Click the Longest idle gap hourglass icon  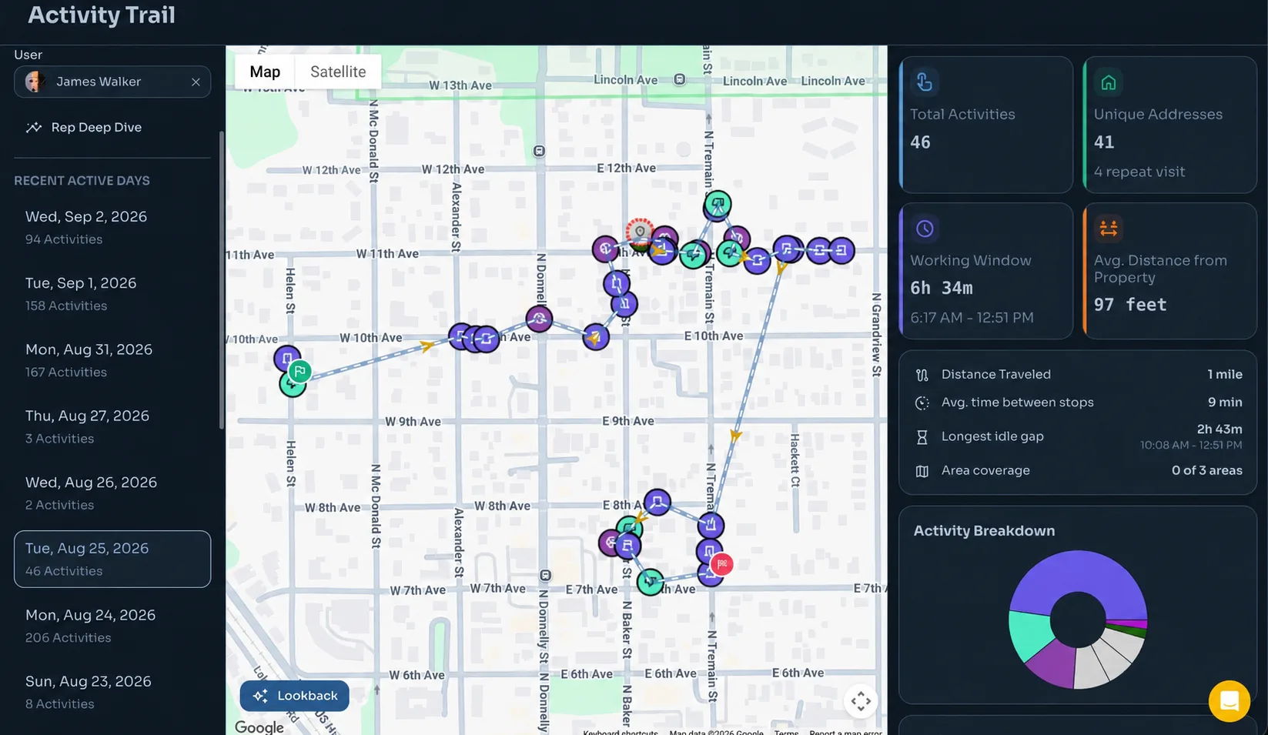(922, 437)
